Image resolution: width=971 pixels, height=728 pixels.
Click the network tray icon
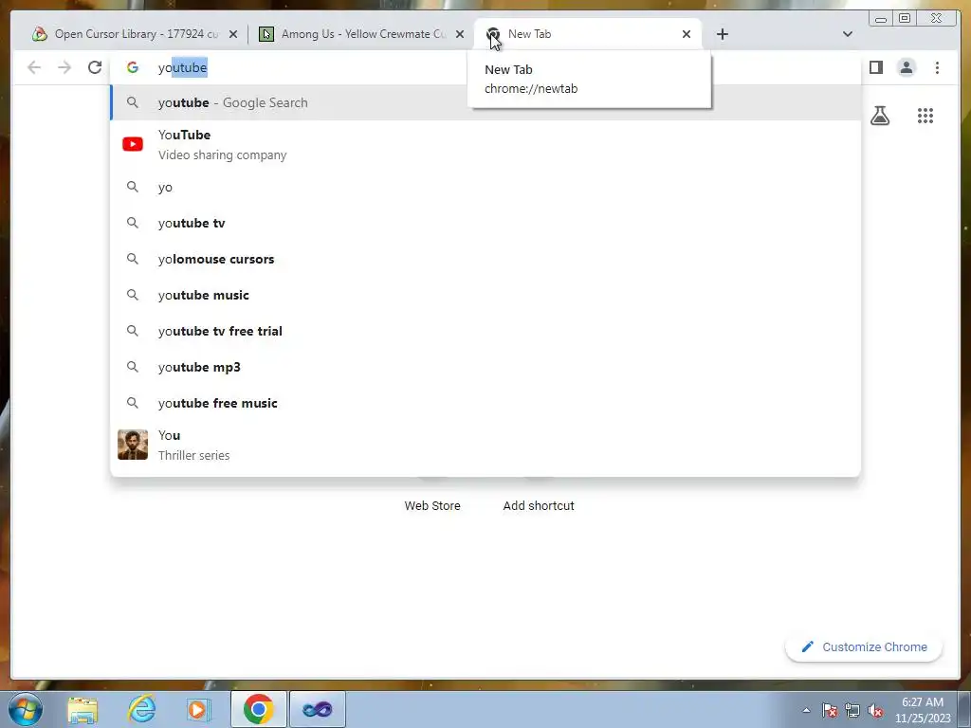(x=852, y=710)
